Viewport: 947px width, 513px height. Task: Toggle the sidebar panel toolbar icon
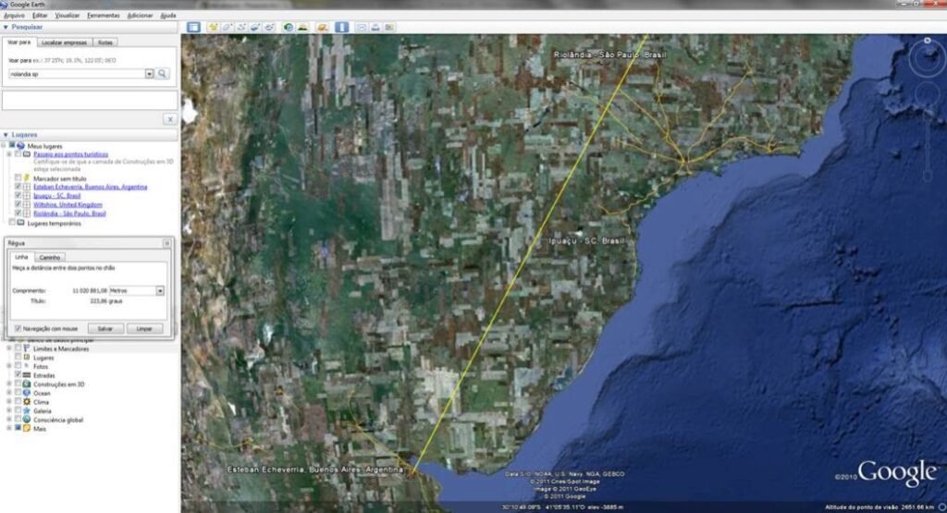pos(190,27)
